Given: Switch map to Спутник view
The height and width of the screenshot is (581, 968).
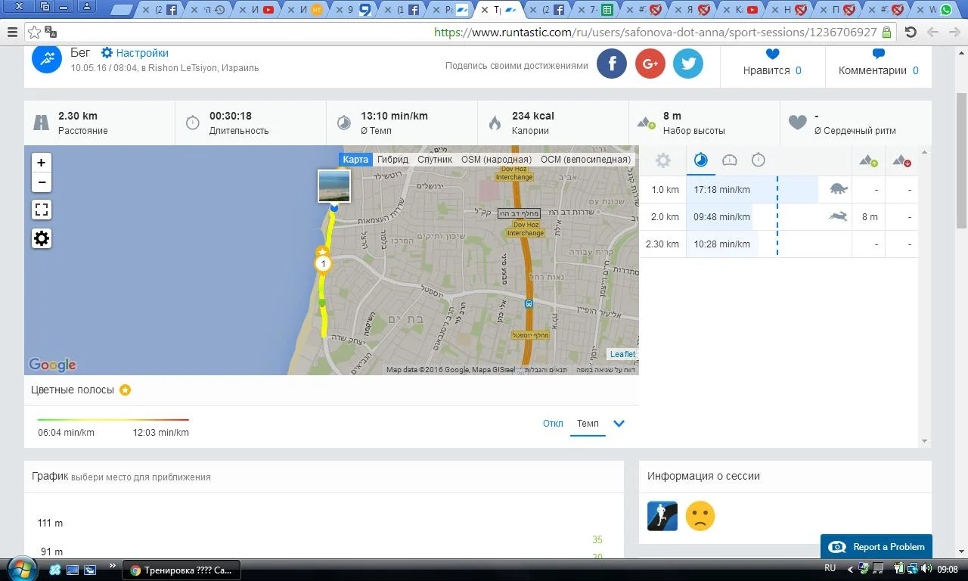Looking at the screenshot, I should click(435, 160).
